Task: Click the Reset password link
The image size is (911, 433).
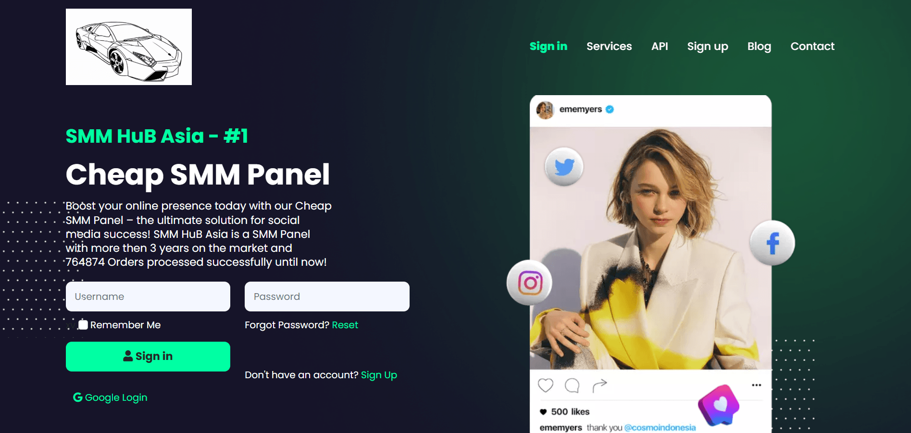Action: tap(345, 325)
